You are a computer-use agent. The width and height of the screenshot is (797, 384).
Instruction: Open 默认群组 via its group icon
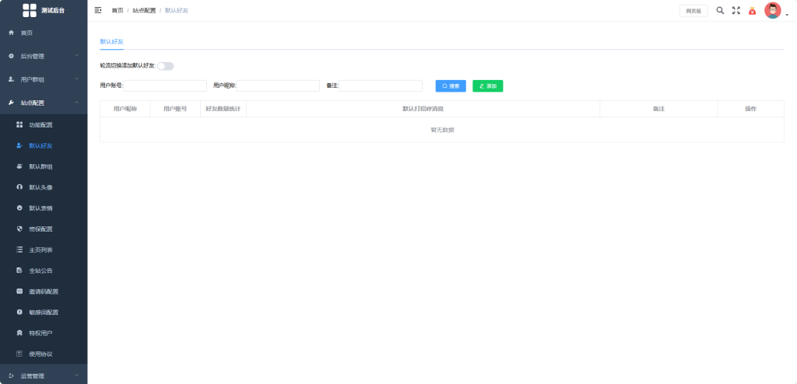click(x=19, y=166)
